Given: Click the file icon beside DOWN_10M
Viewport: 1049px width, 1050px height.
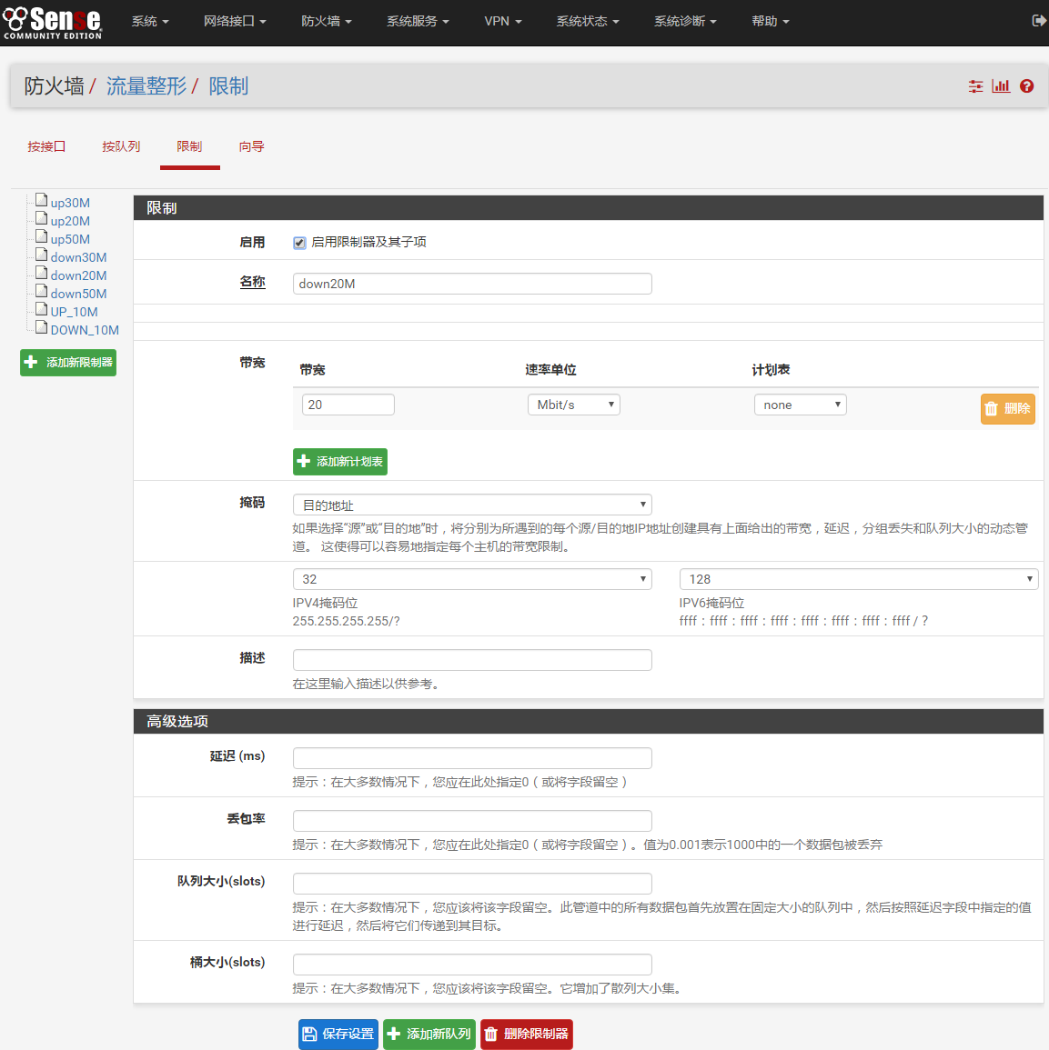Looking at the screenshot, I should coord(41,327).
